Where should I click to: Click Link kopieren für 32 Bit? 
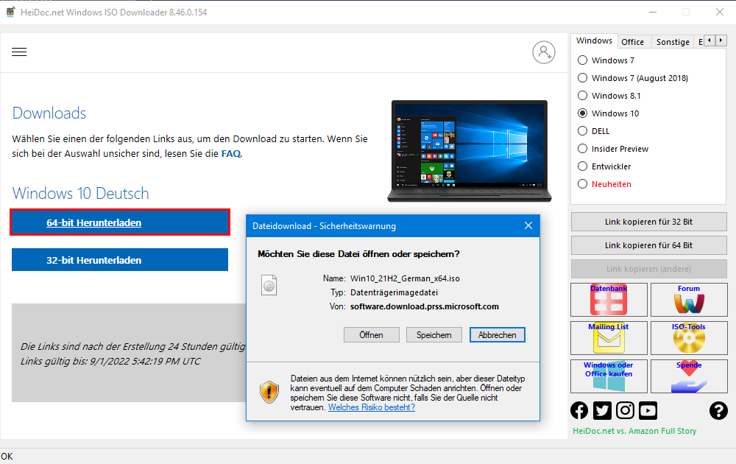click(648, 222)
